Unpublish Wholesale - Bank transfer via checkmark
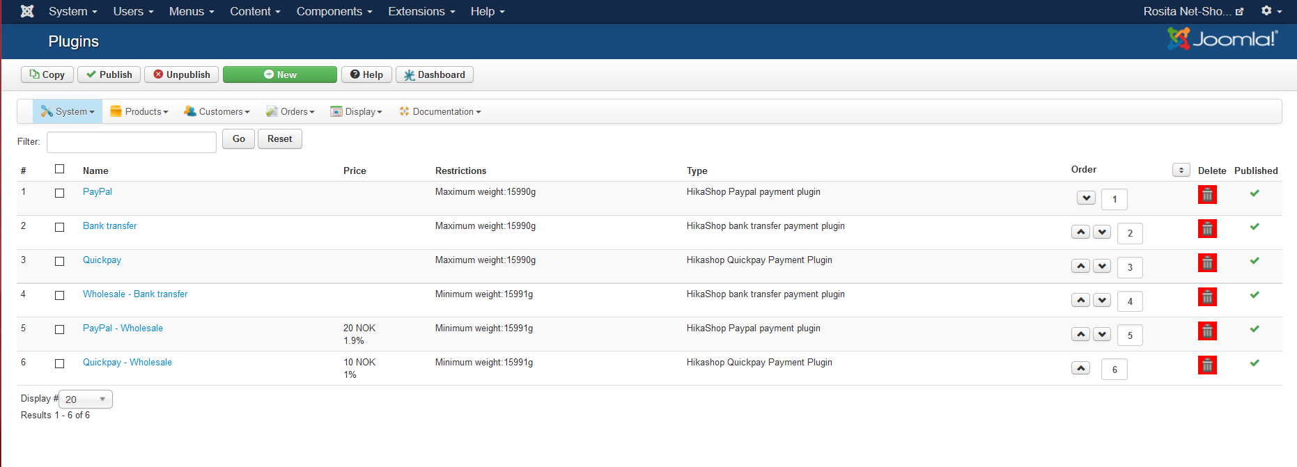Viewport: 1297px width, 467px height. 1255,295
